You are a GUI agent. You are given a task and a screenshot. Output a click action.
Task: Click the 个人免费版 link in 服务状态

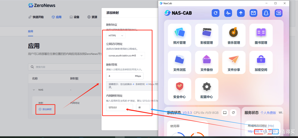pyautogui.click(x=268, y=113)
